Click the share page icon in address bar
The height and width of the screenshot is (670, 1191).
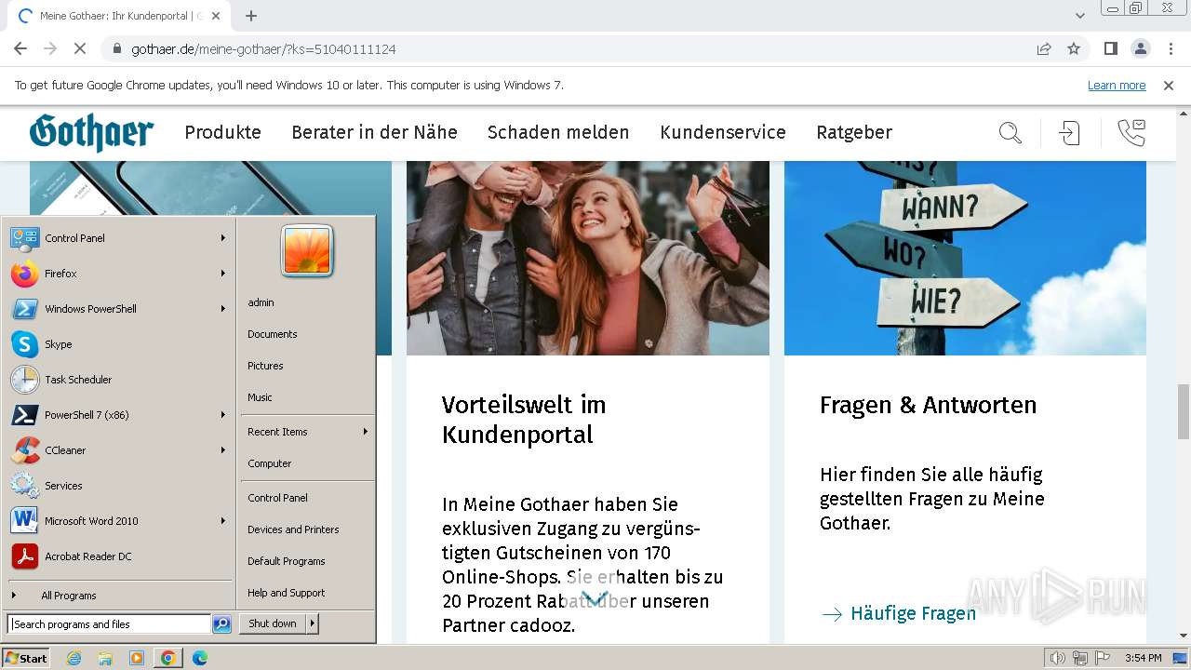(1044, 48)
